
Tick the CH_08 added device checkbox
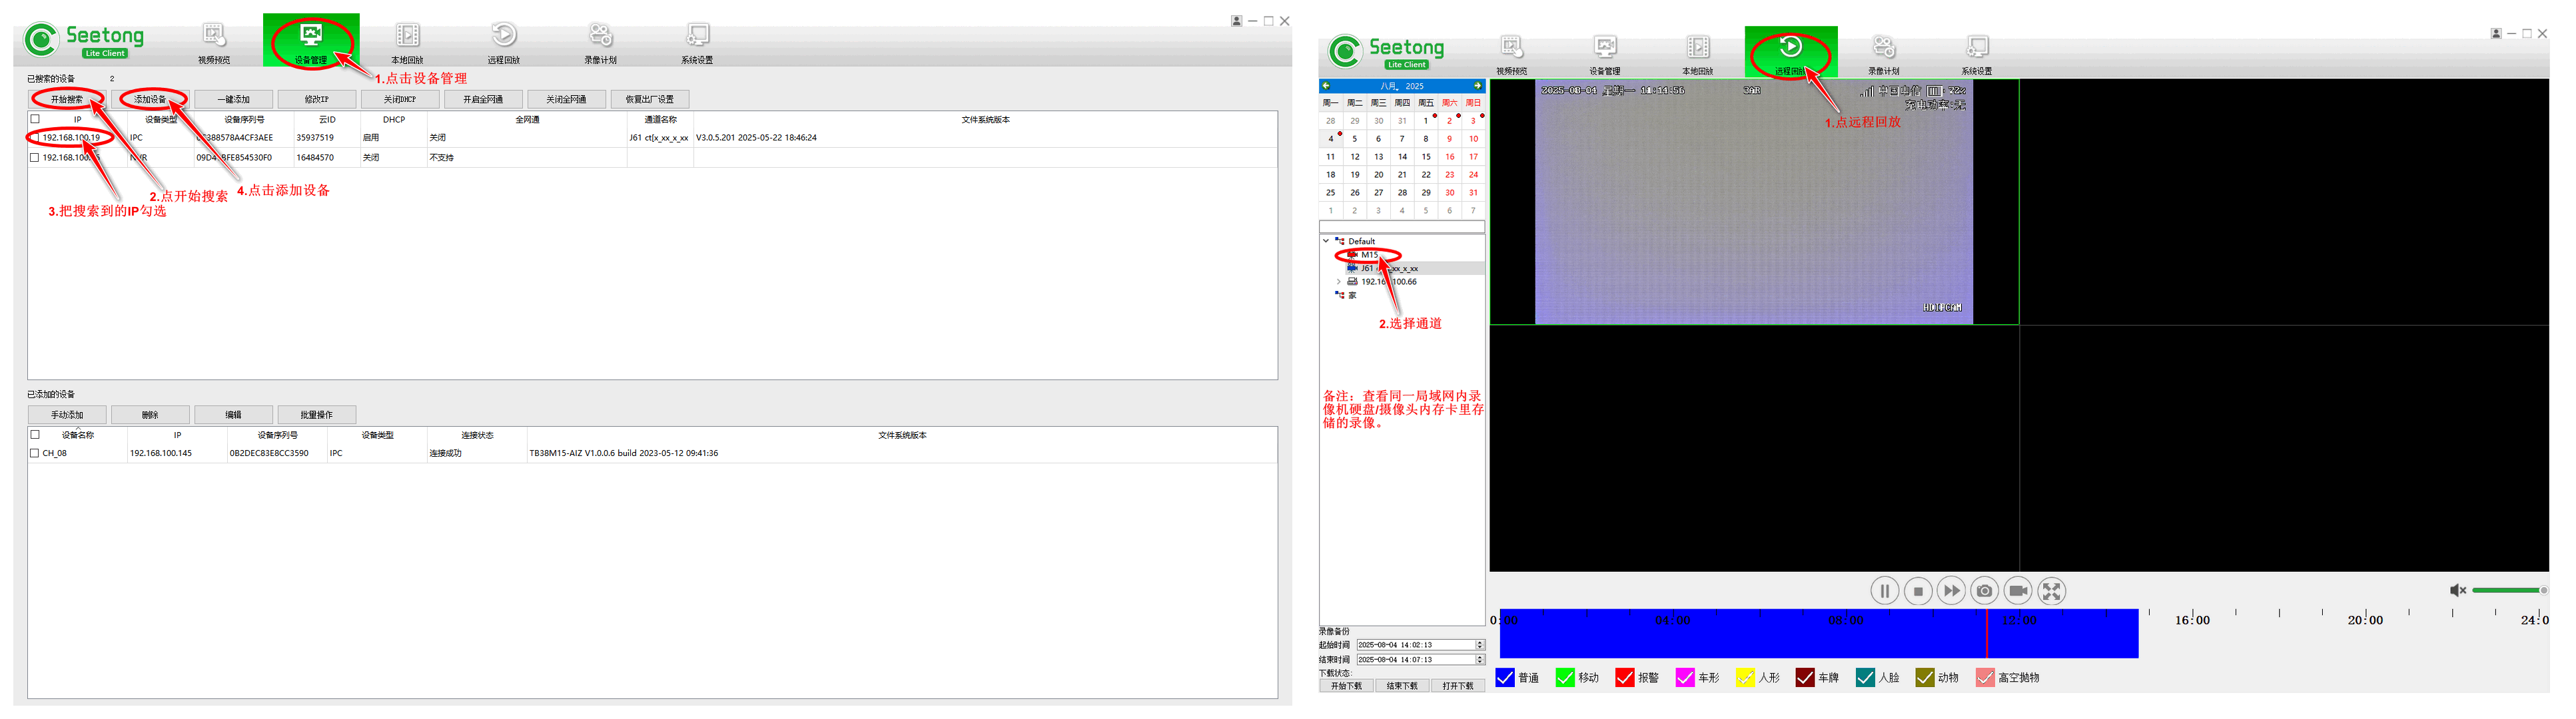point(35,453)
